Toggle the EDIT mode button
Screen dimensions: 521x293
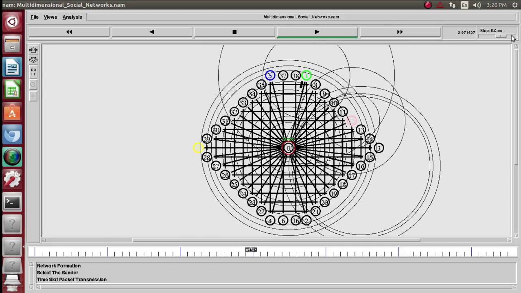33,72
